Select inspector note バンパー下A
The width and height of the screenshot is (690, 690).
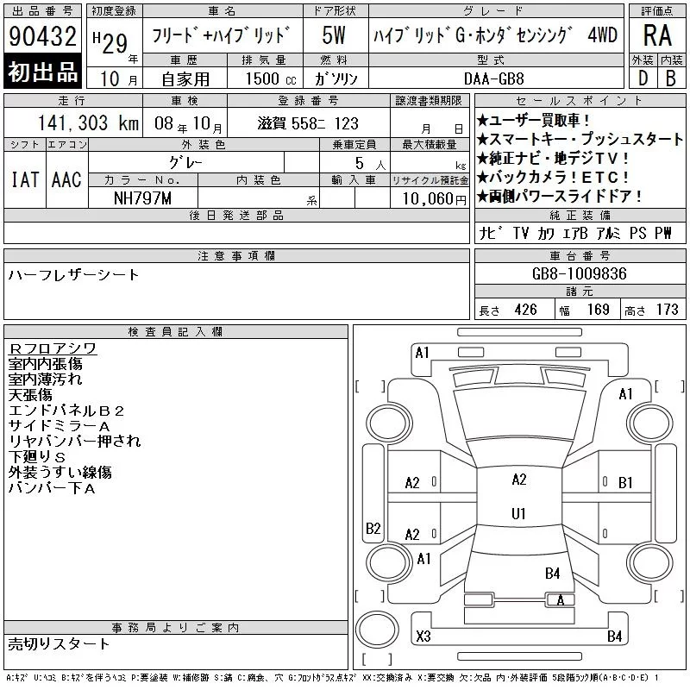(52, 488)
